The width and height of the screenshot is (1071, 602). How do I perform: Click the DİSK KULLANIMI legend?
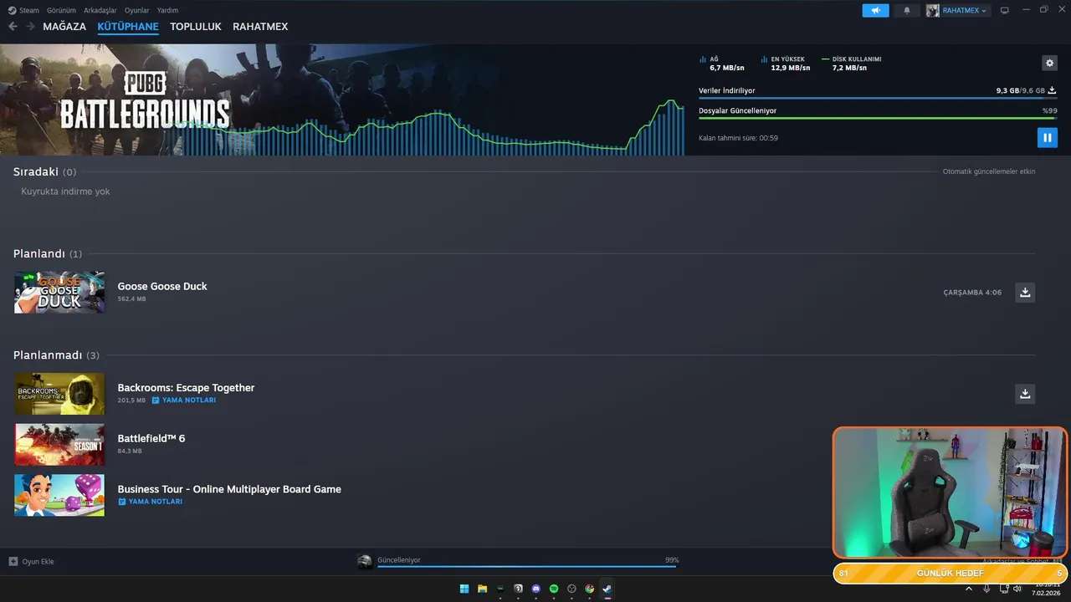coord(852,64)
